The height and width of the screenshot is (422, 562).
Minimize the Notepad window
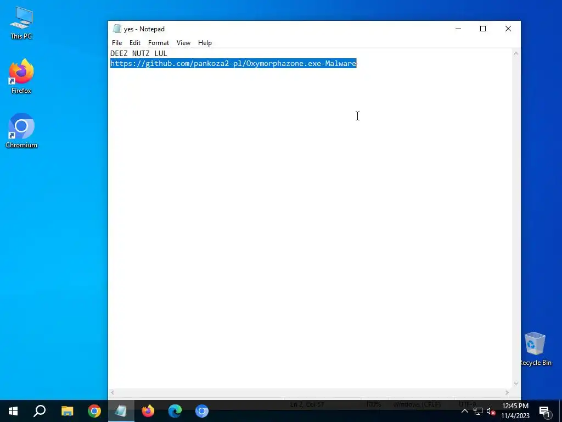pyautogui.click(x=458, y=29)
